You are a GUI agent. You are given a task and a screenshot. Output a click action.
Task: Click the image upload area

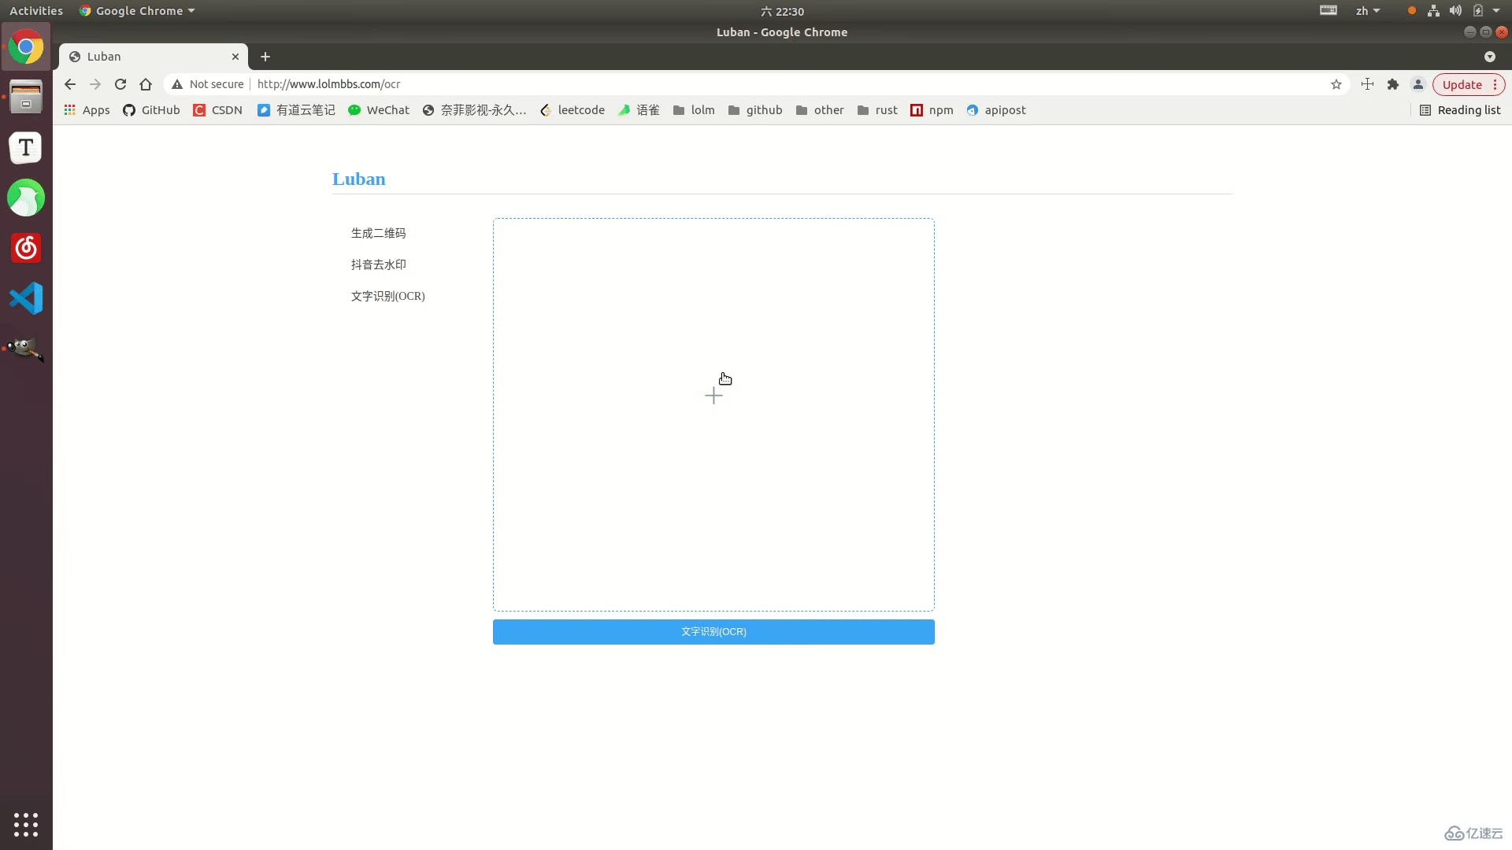click(x=713, y=414)
